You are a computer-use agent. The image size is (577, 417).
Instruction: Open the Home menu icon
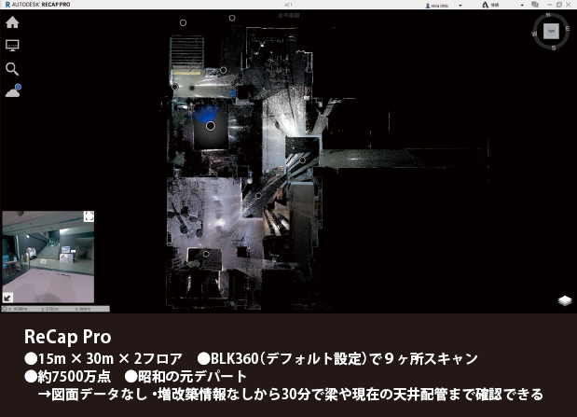[x=12, y=22]
